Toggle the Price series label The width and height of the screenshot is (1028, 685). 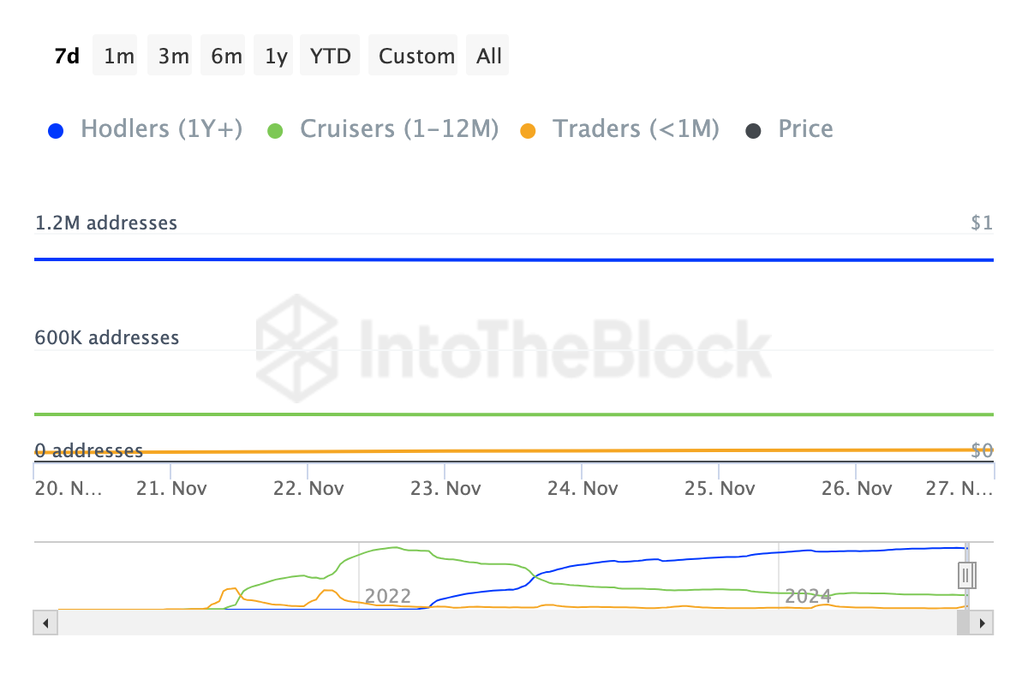coord(805,129)
